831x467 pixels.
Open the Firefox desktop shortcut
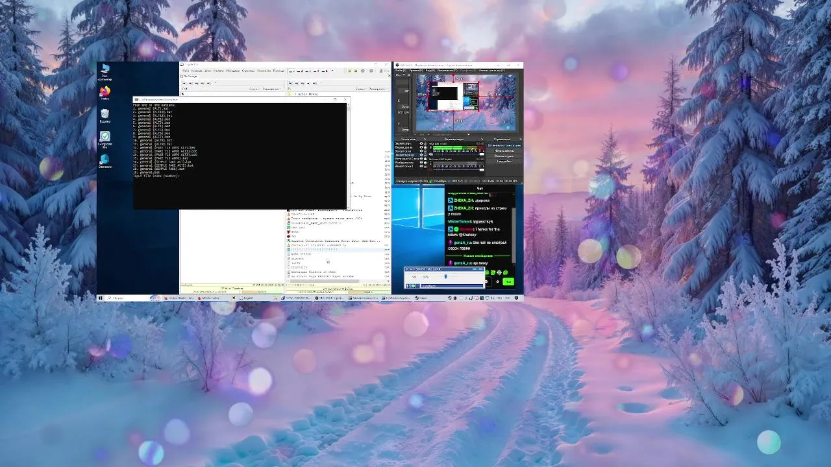coord(105,93)
